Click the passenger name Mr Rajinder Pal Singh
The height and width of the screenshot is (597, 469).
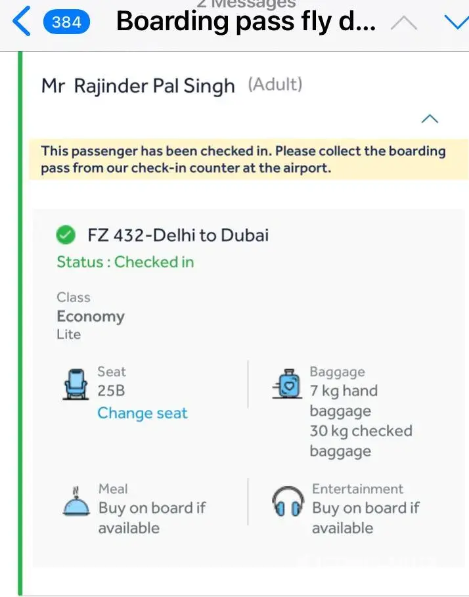pyautogui.click(x=138, y=86)
